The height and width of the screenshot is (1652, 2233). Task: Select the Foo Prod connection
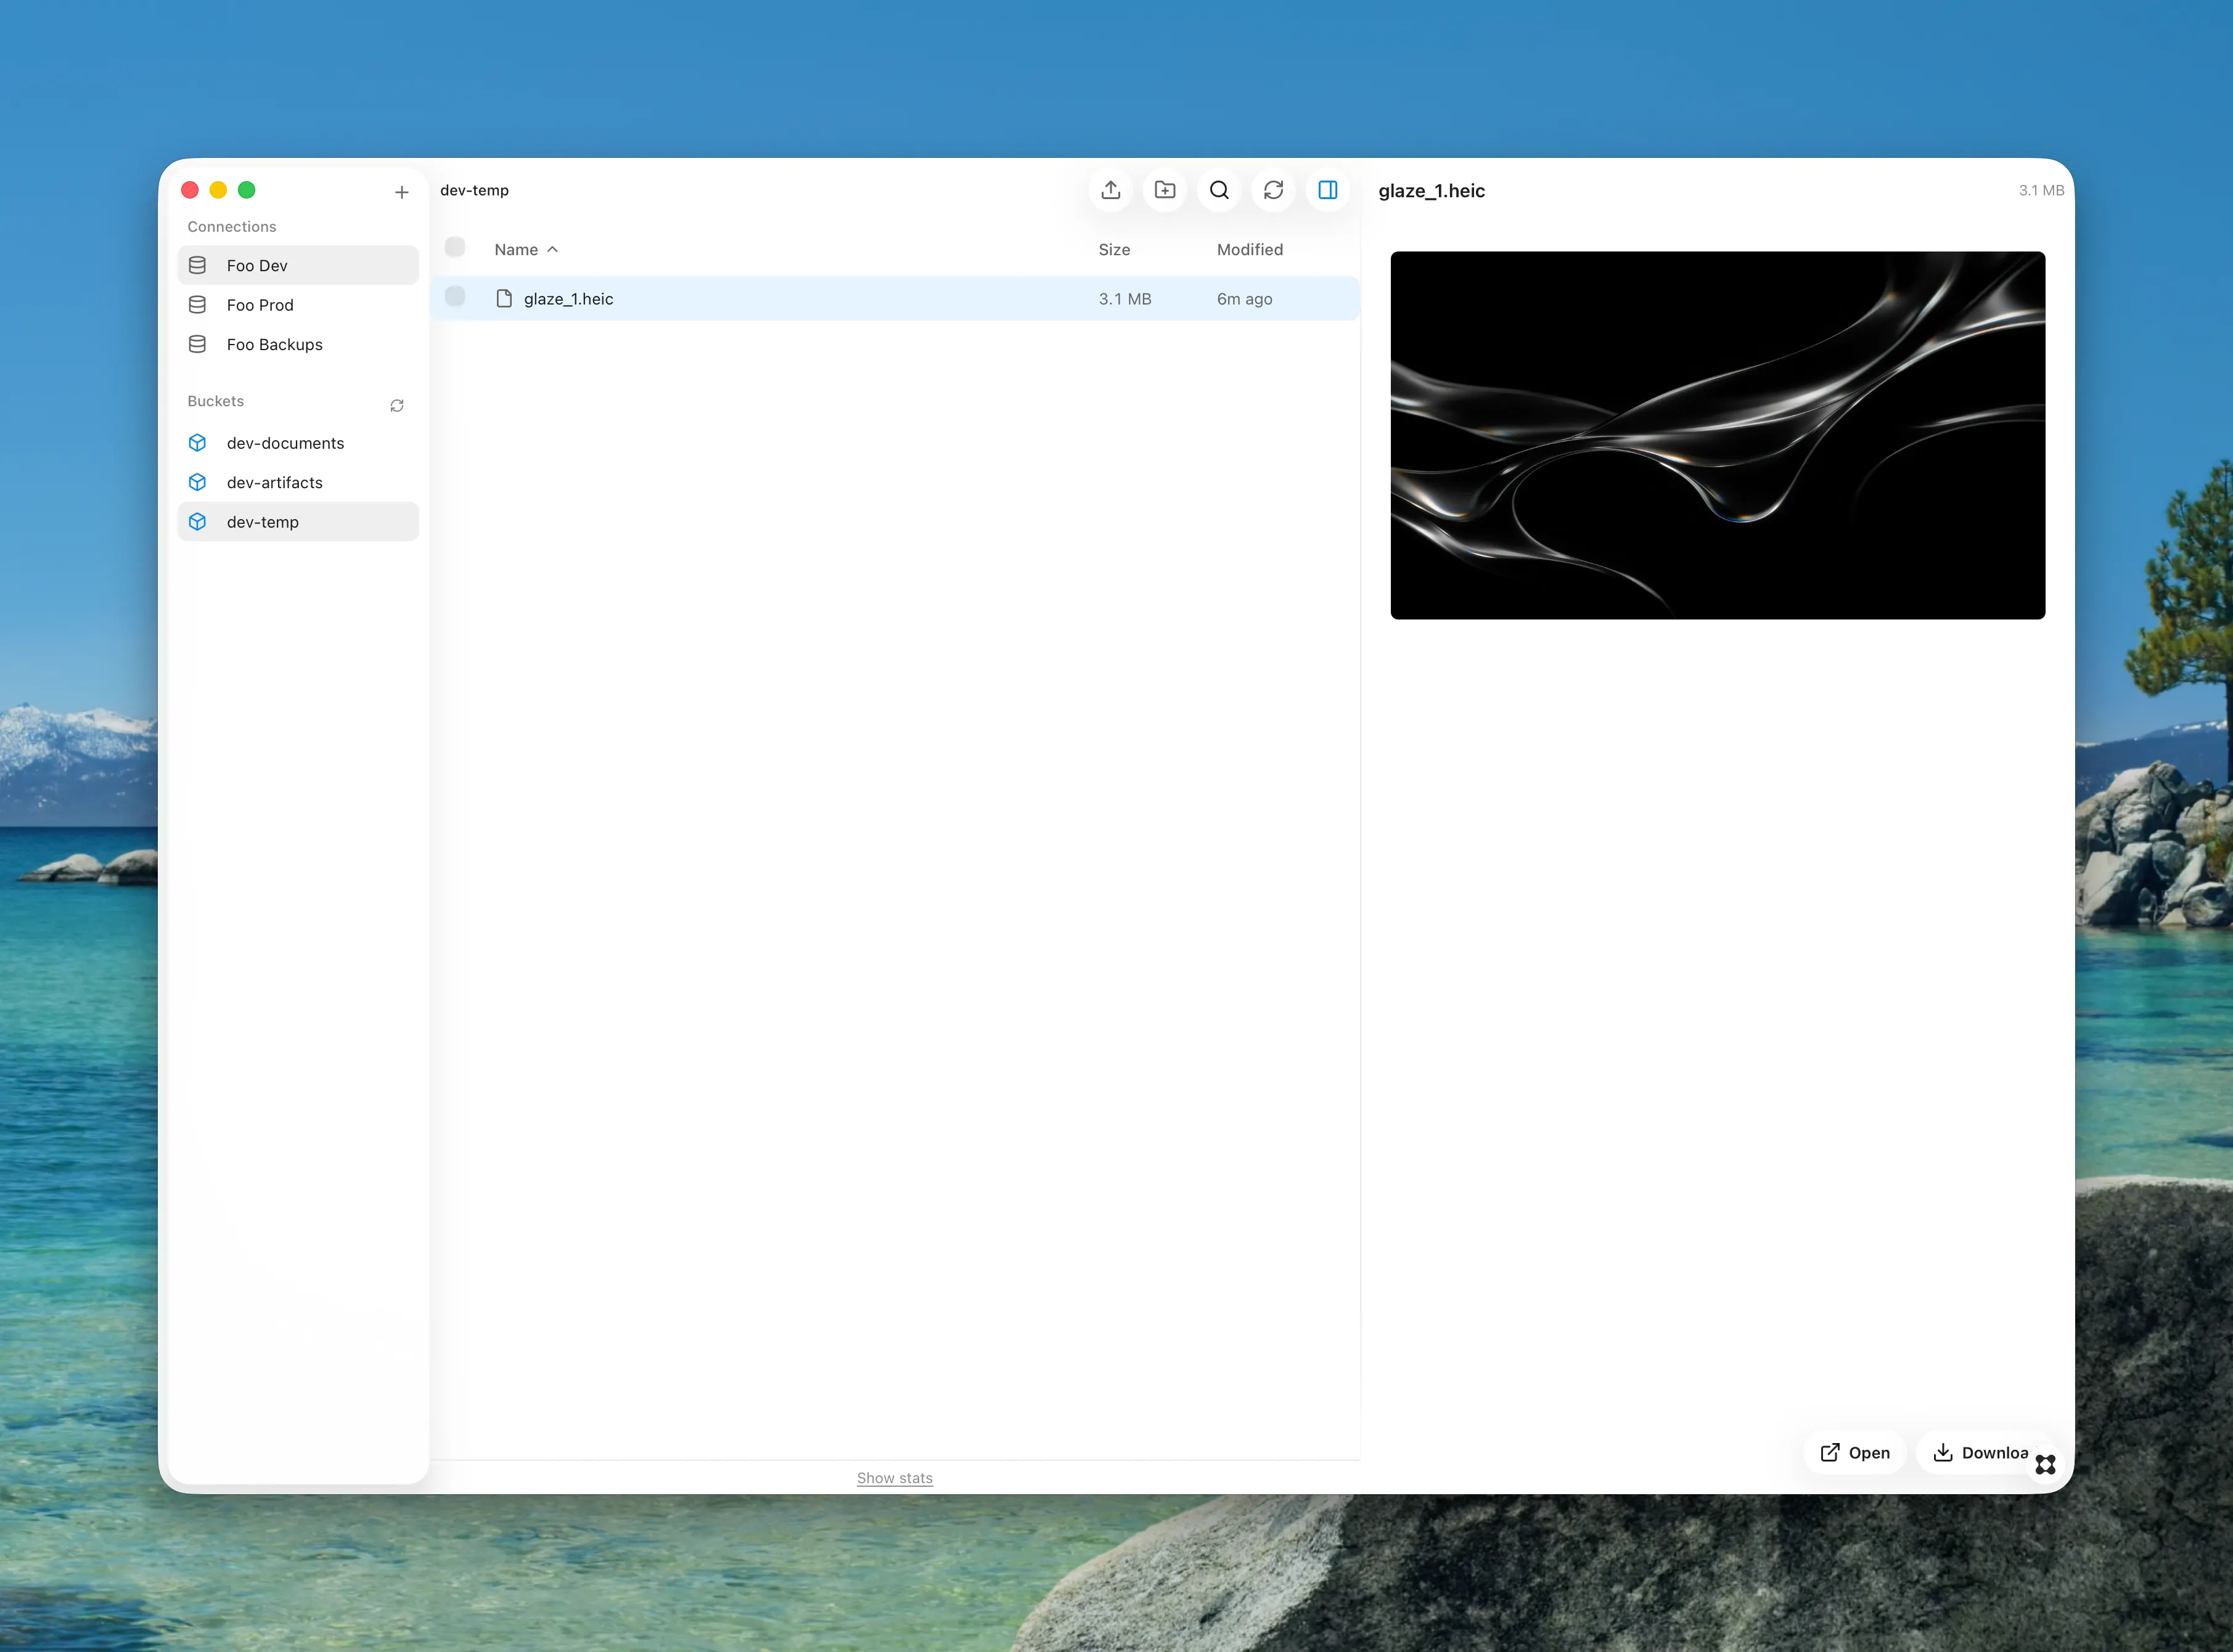point(298,305)
